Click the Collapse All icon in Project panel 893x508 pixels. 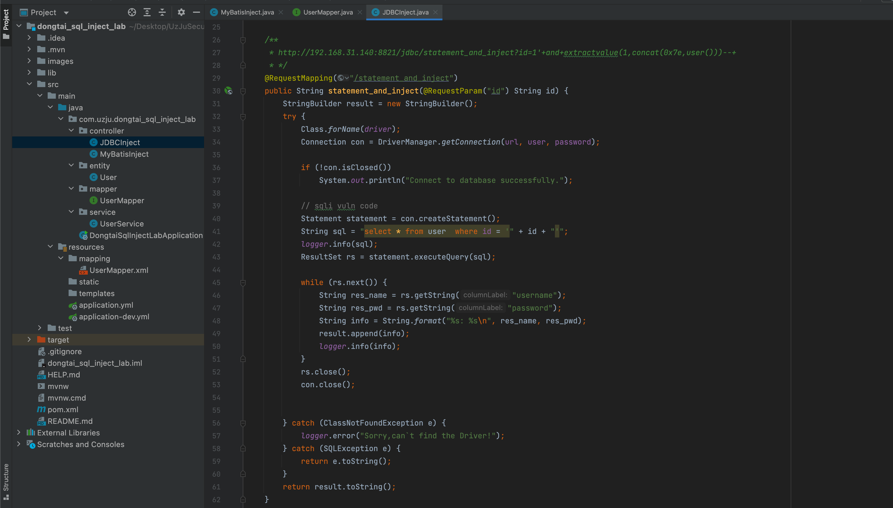pyautogui.click(x=162, y=12)
